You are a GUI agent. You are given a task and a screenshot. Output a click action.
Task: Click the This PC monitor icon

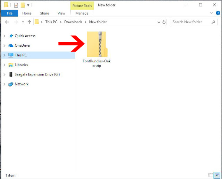tap(11, 55)
